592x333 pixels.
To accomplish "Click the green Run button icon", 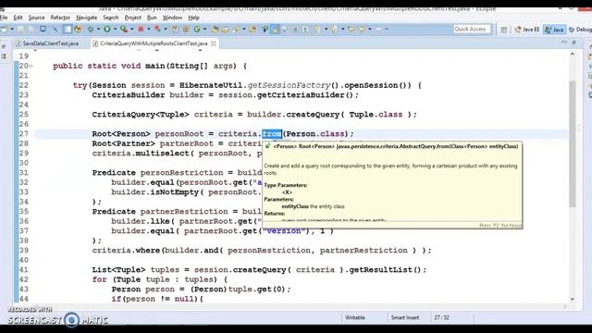I will [107, 29].
